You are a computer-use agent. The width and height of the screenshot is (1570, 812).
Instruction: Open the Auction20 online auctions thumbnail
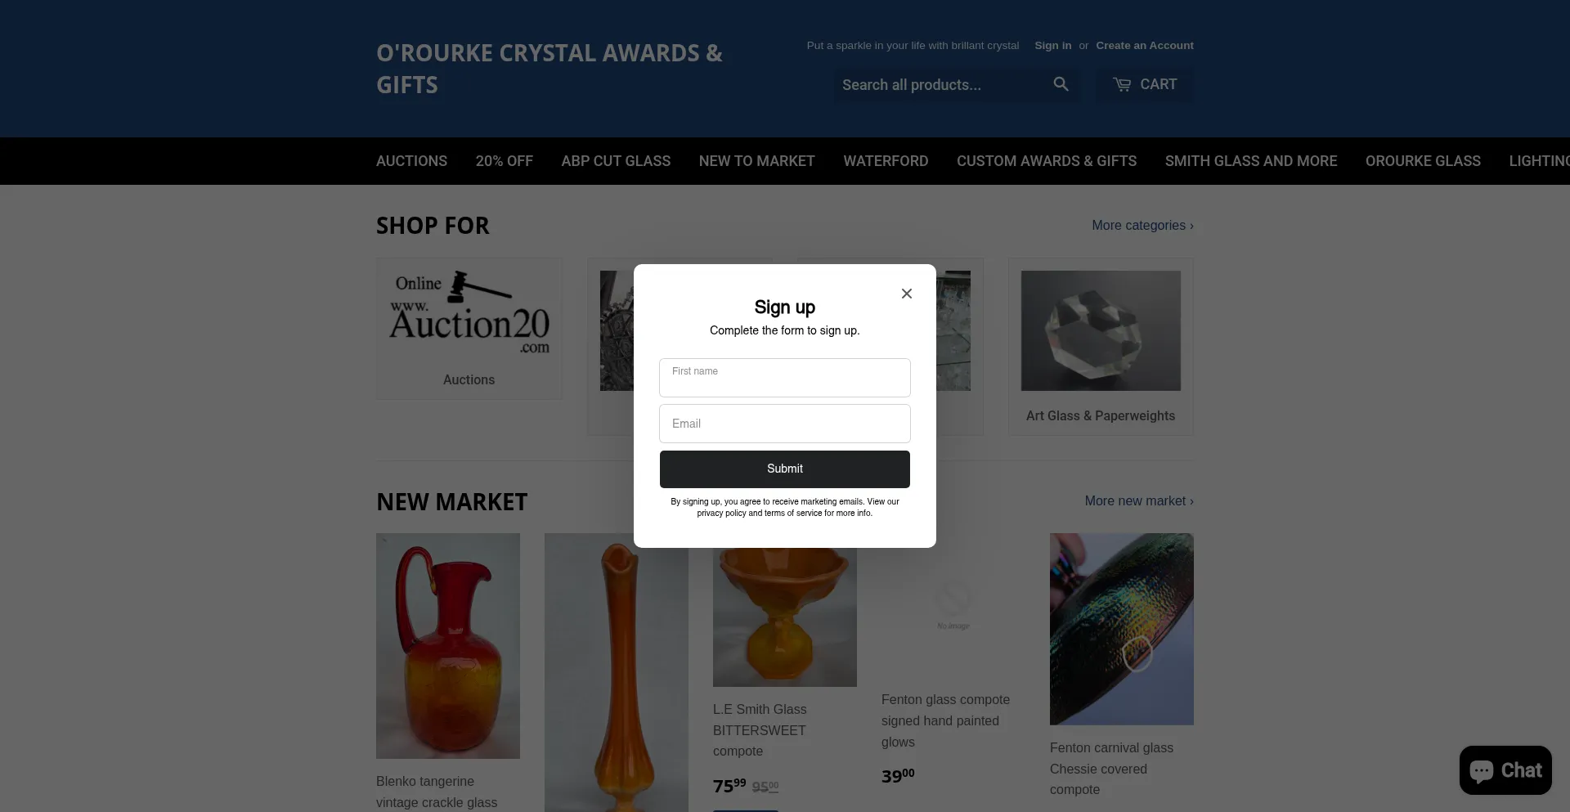tap(469, 313)
